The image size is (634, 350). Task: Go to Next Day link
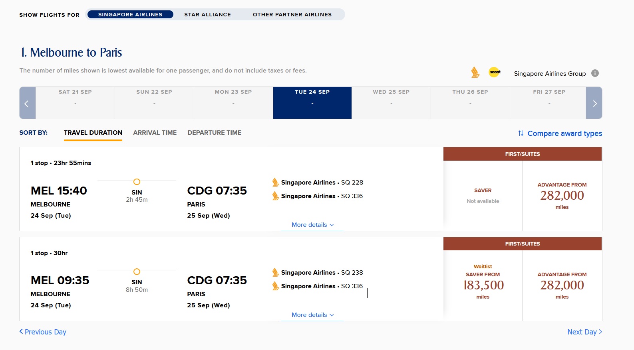(584, 332)
